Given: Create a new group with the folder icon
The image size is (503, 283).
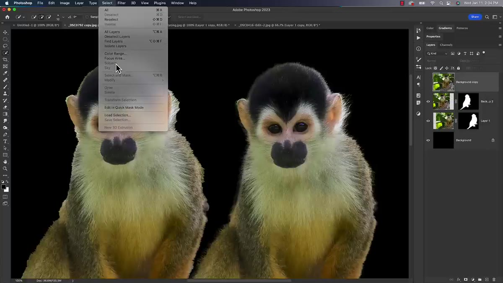Looking at the screenshot, I should pyautogui.click(x=480, y=279).
